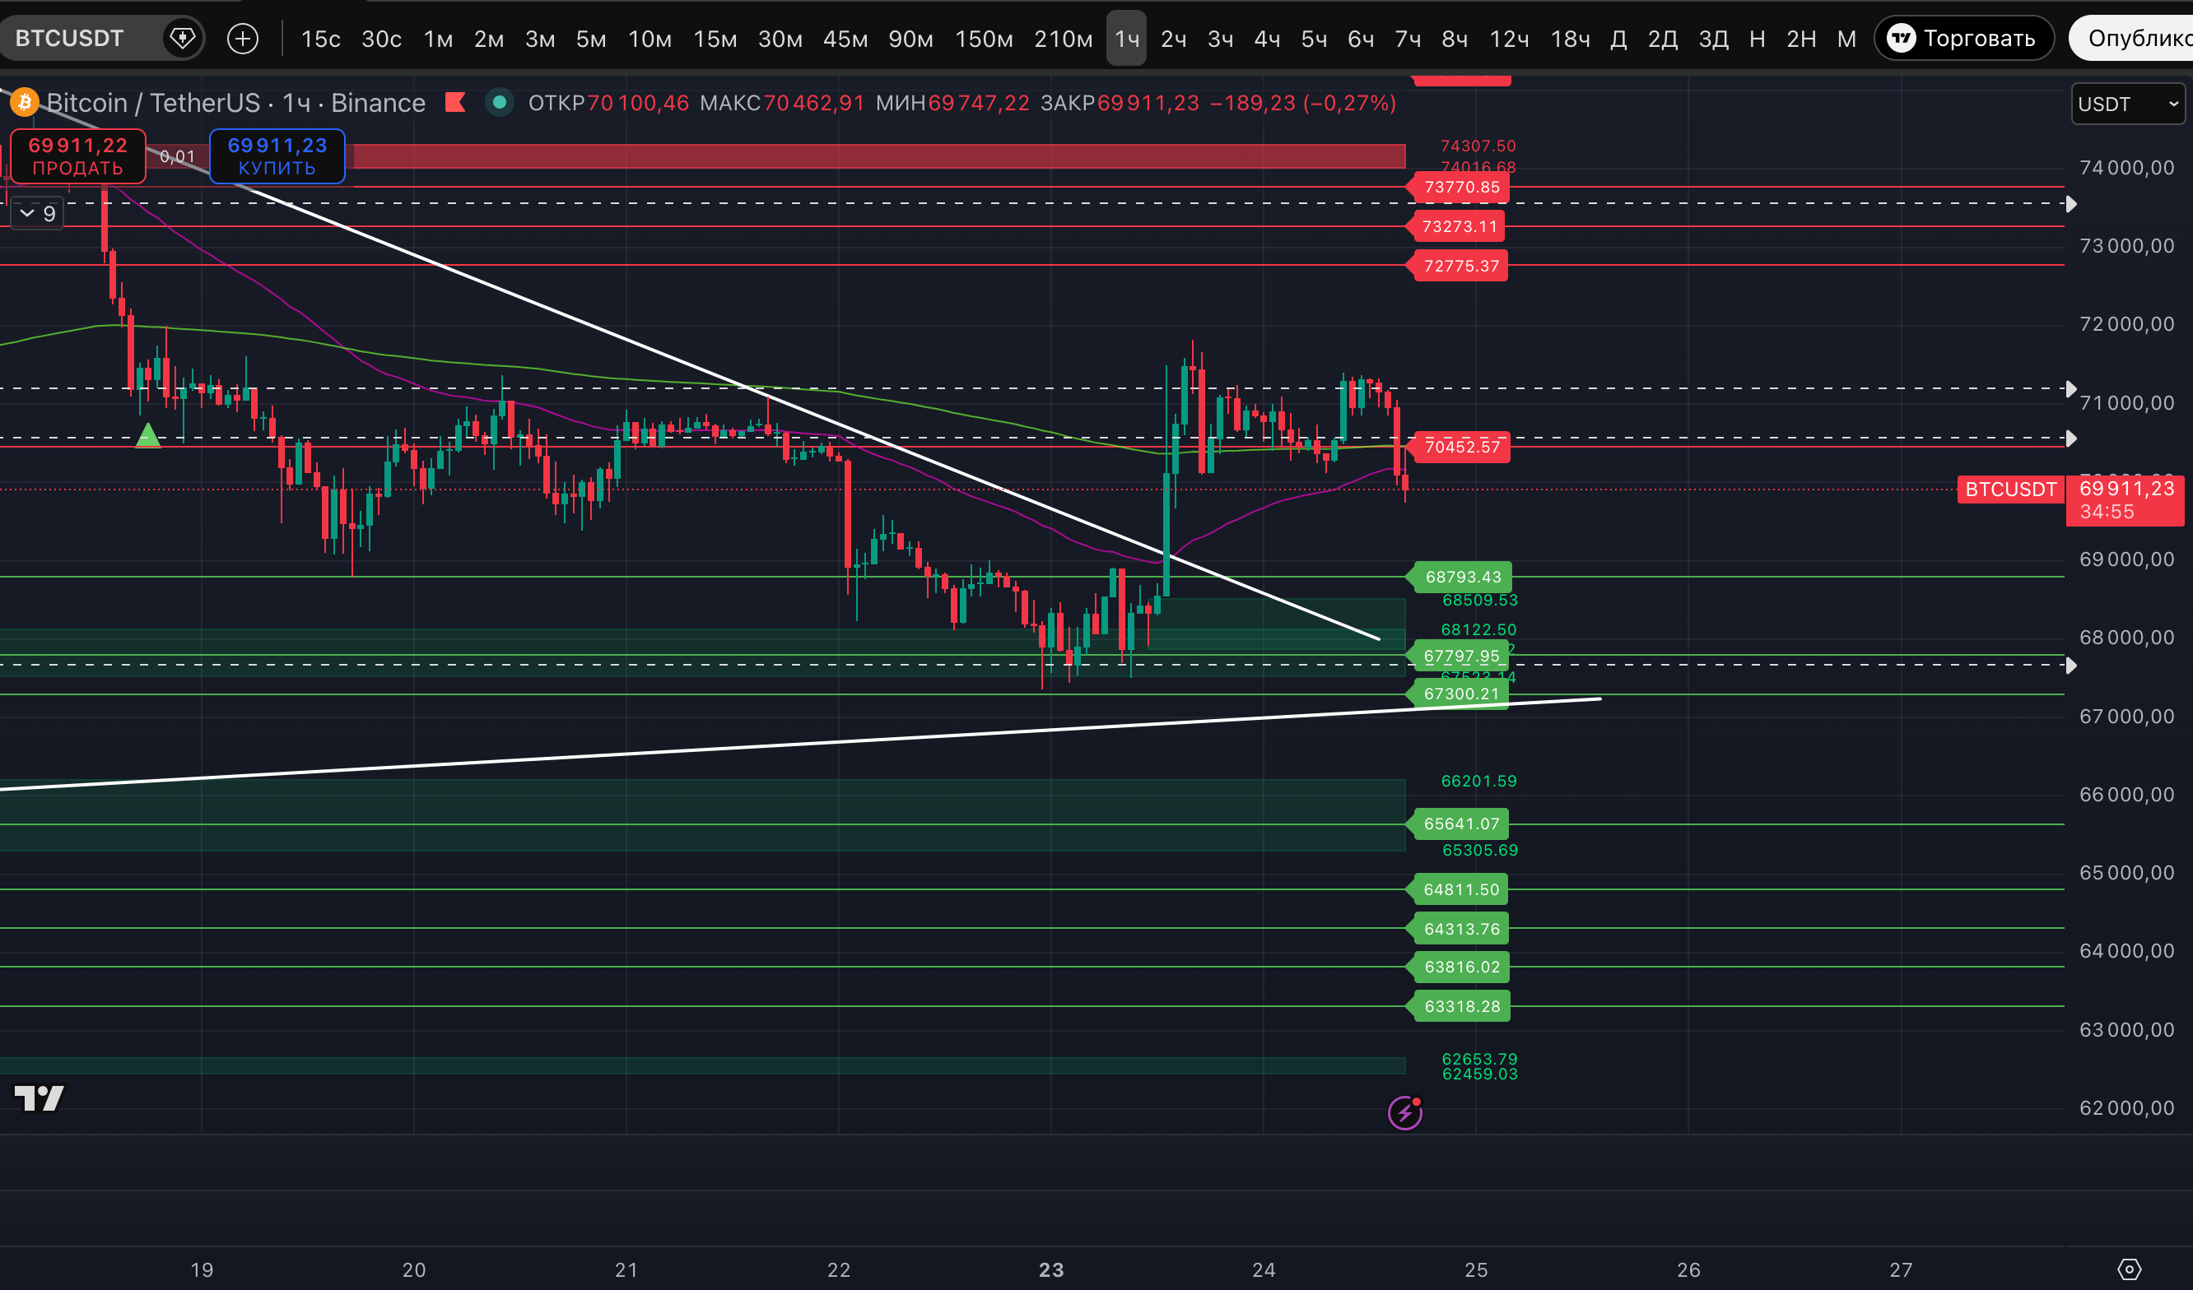Open the USDT currency dropdown
The image size is (2193, 1290).
[x=2127, y=104]
